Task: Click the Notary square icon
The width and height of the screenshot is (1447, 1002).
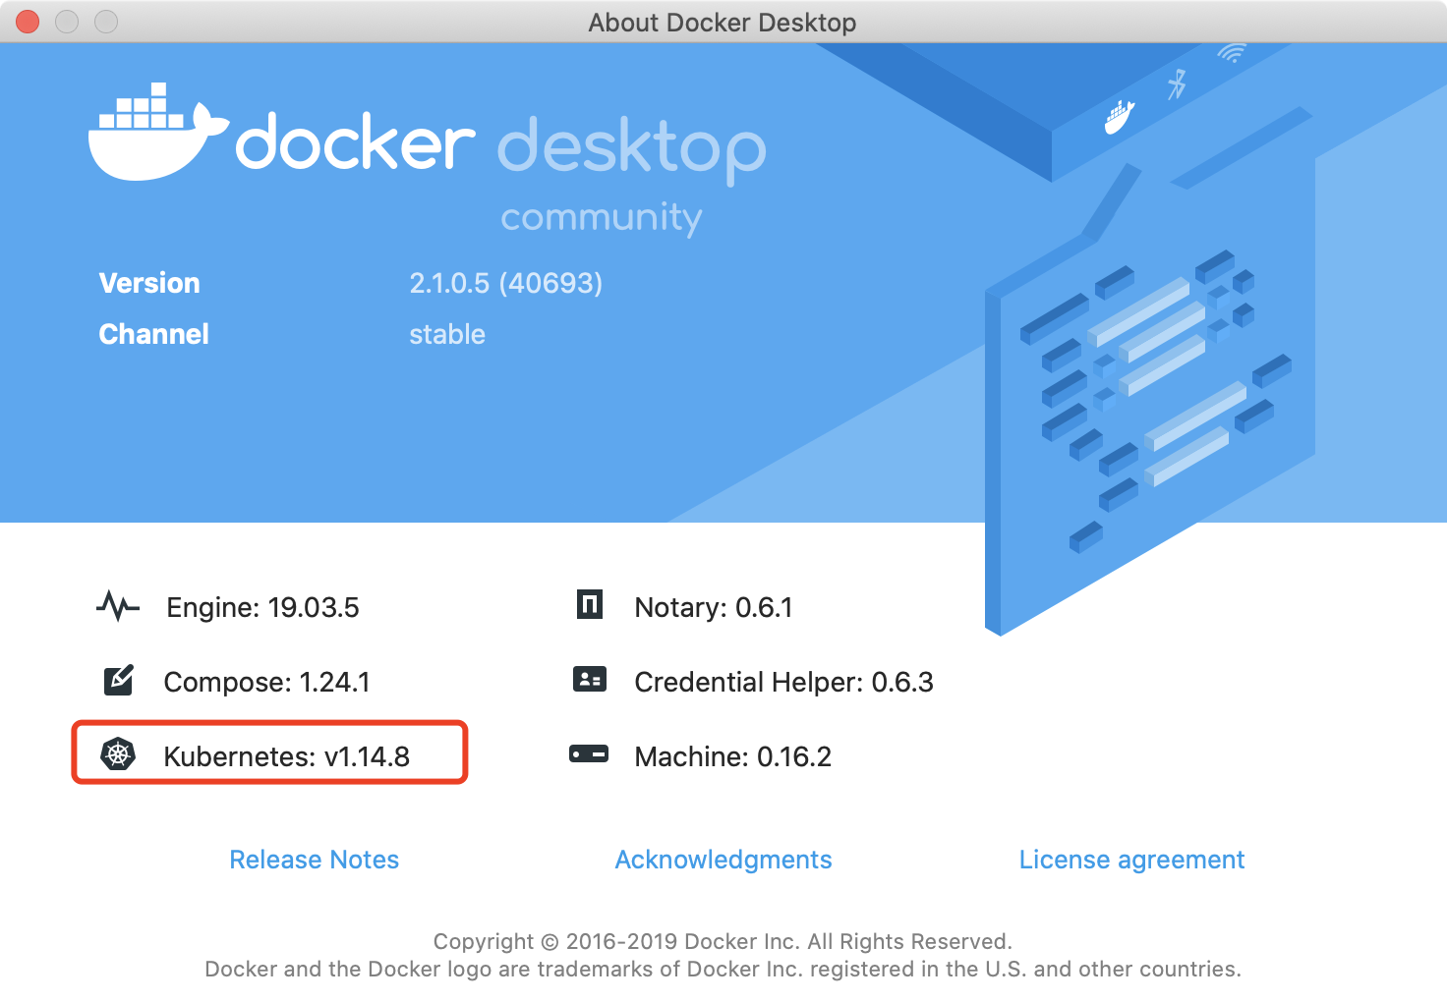Action: click(x=590, y=604)
